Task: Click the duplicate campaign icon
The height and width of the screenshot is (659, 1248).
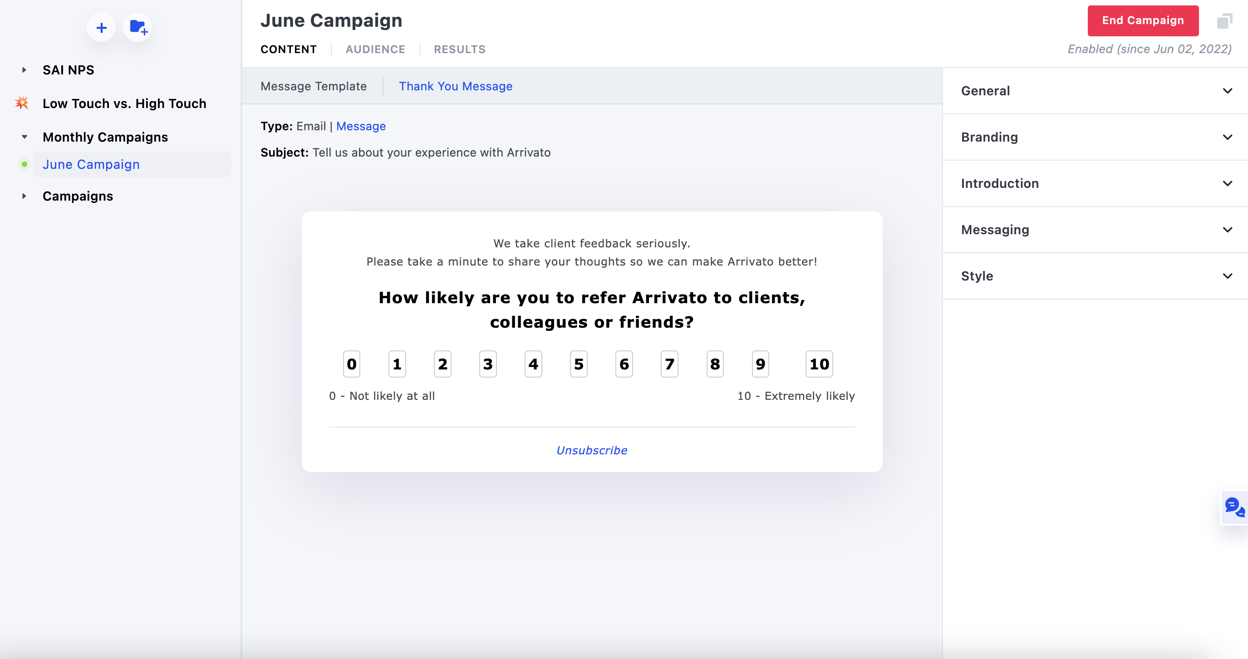Action: 1224,21
